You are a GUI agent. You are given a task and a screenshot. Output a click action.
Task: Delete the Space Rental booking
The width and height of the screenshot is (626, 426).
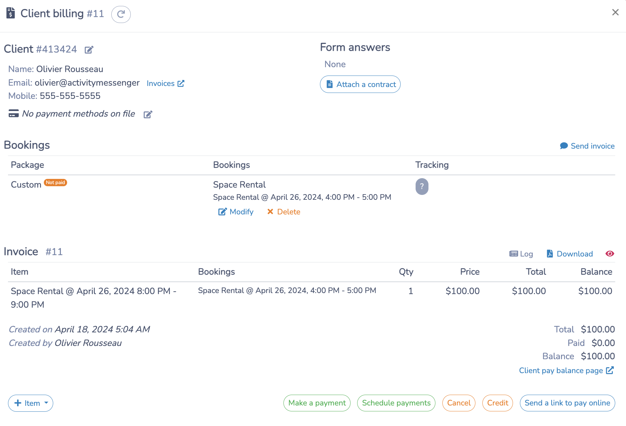(283, 212)
